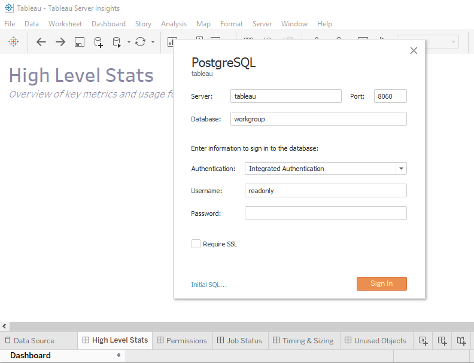This screenshot has width=474, height=363.
Task: Expand the auto updates dropdown arrow
Action: pos(129,42)
